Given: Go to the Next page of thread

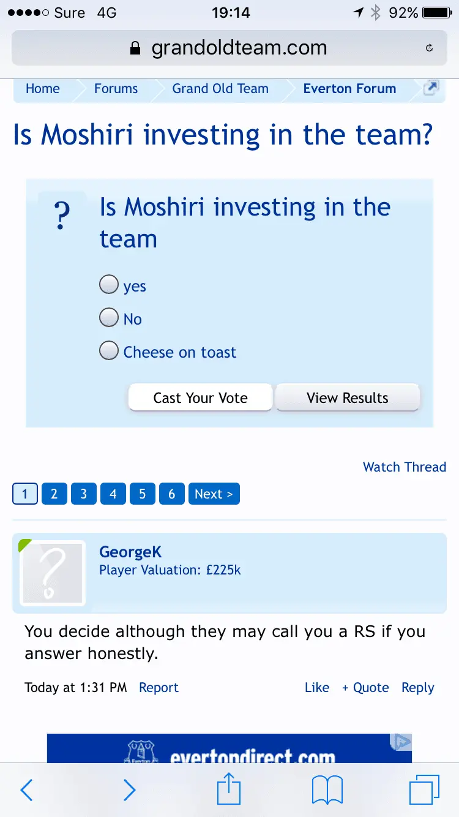Looking at the screenshot, I should (x=214, y=494).
